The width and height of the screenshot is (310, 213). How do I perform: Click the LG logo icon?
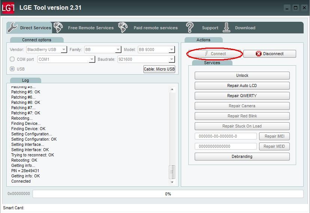click(8, 8)
